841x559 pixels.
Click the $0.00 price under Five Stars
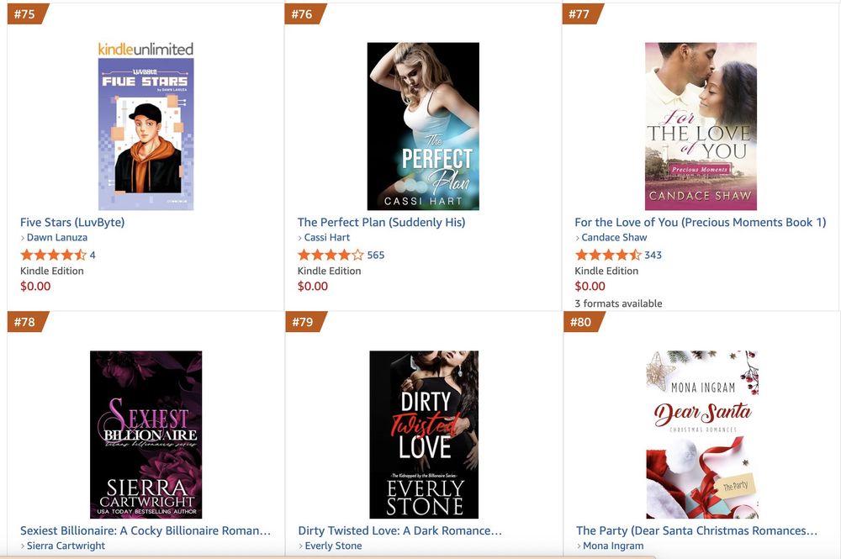[35, 286]
